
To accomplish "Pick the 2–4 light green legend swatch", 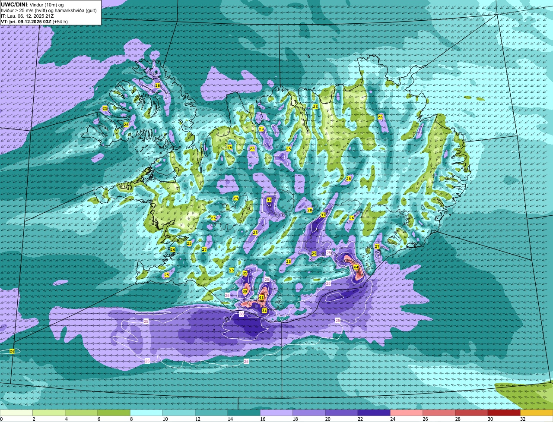I will click(49, 413).
